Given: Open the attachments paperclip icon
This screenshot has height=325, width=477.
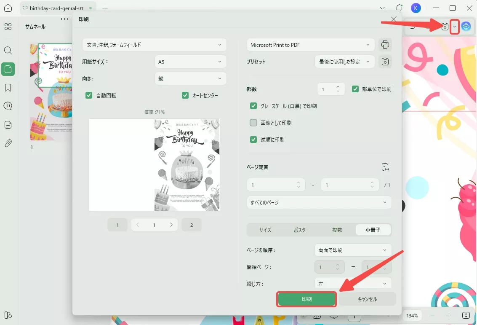Looking at the screenshot, I should [x=8, y=143].
